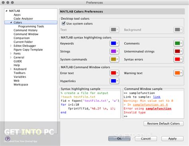This screenshot has height=146, width=189.
Task: Click the Apply button
Action: (172, 138)
